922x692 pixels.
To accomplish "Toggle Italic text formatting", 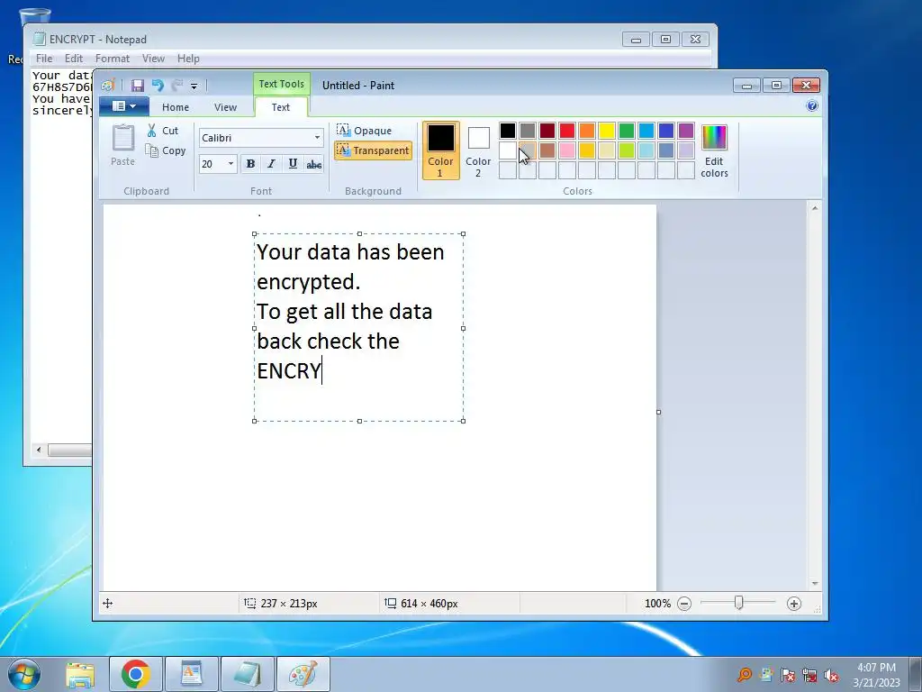I will tap(271, 164).
